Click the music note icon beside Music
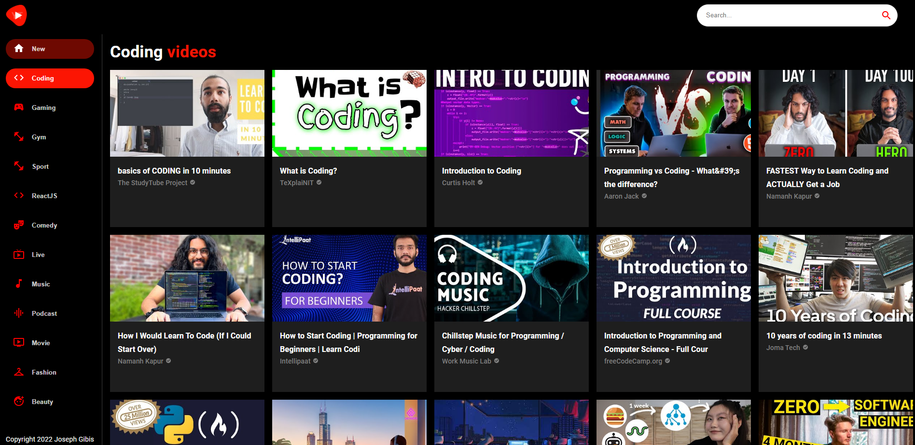 [19, 283]
